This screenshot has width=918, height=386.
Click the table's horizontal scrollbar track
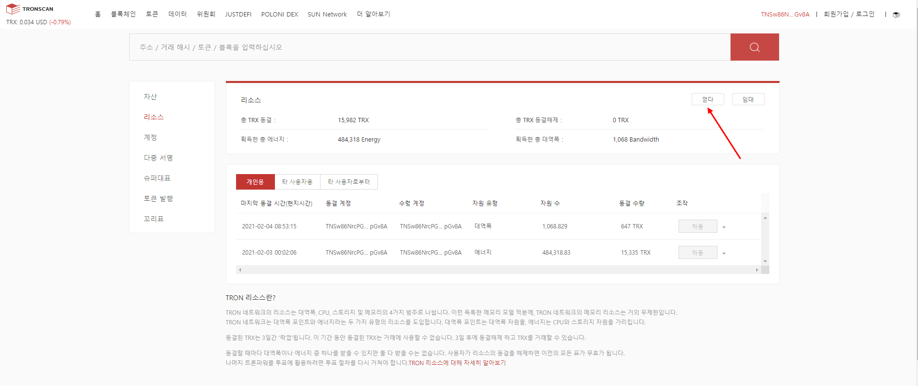click(x=498, y=270)
